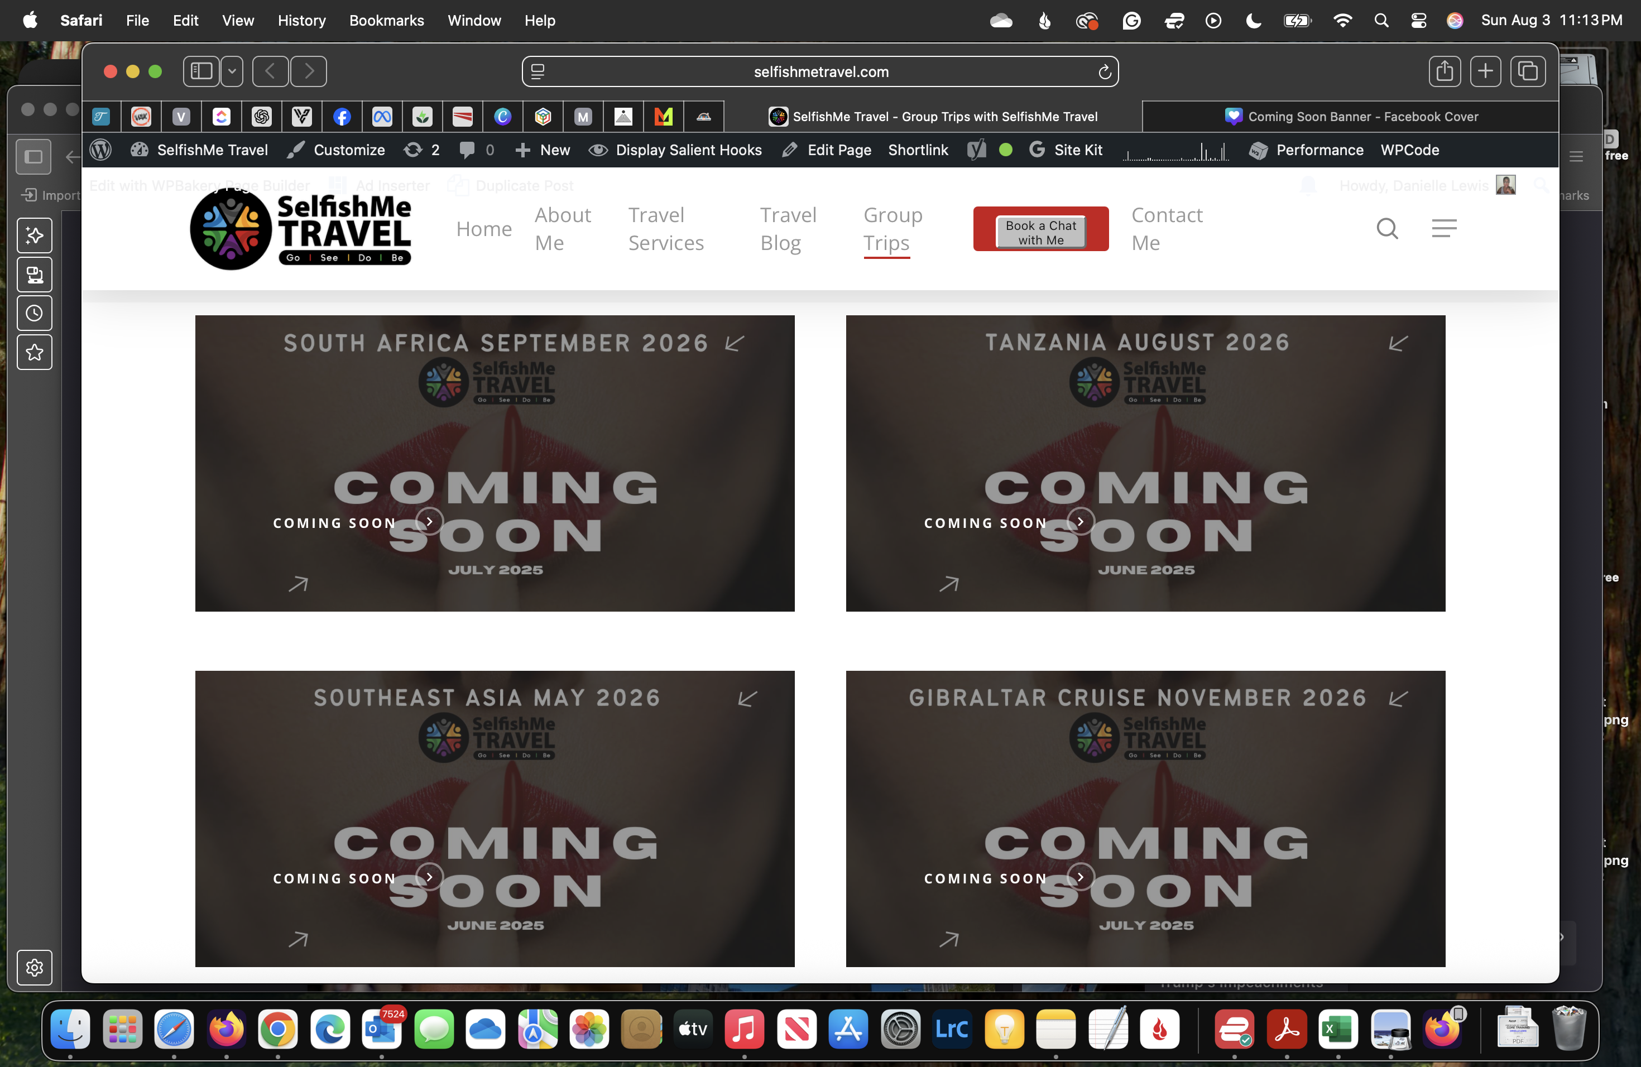Open About Me in site navigation
The image size is (1641, 1067).
[x=563, y=229]
